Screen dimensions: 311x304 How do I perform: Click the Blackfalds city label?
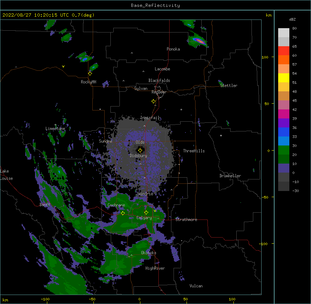click(159, 81)
